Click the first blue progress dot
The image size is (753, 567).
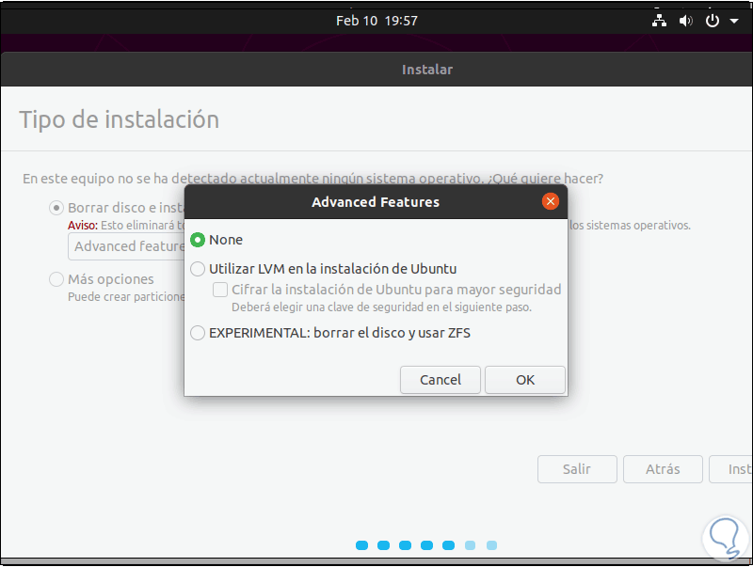[x=361, y=545]
